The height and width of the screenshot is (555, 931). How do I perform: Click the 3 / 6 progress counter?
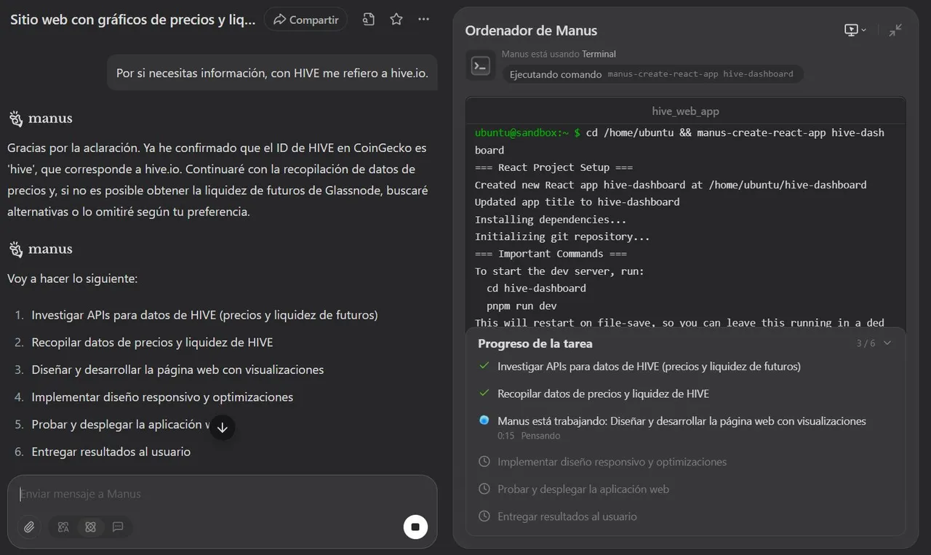[x=866, y=343]
